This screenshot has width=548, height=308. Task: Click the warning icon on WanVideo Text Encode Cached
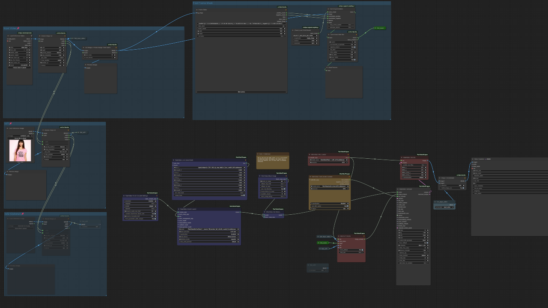click(x=349, y=177)
